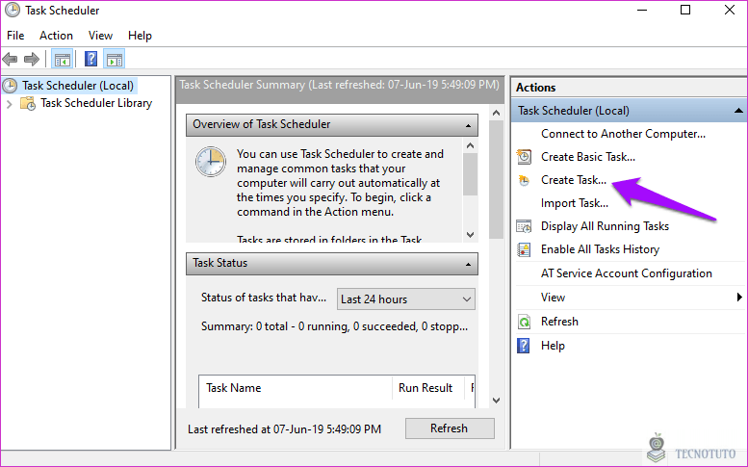
Task: Click the summary pane vertical scrollbar thumb
Action: (496, 179)
